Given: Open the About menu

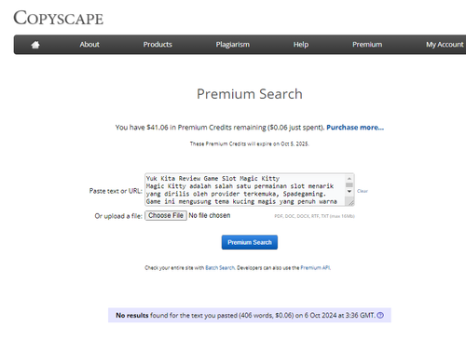Looking at the screenshot, I should (89, 45).
